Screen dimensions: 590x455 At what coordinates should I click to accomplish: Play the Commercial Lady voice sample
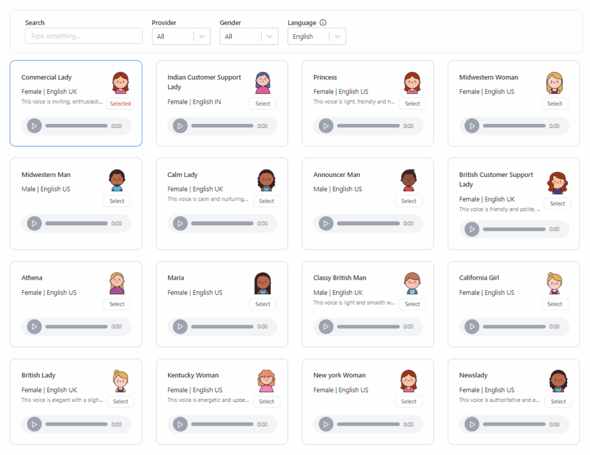34,126
